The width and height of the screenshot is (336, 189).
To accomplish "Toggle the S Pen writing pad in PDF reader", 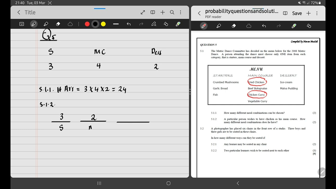I will click(x=294, y=26).
